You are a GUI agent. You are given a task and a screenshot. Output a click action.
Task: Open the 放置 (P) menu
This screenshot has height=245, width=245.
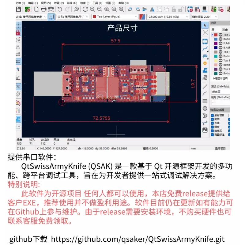tap(59, 3)
